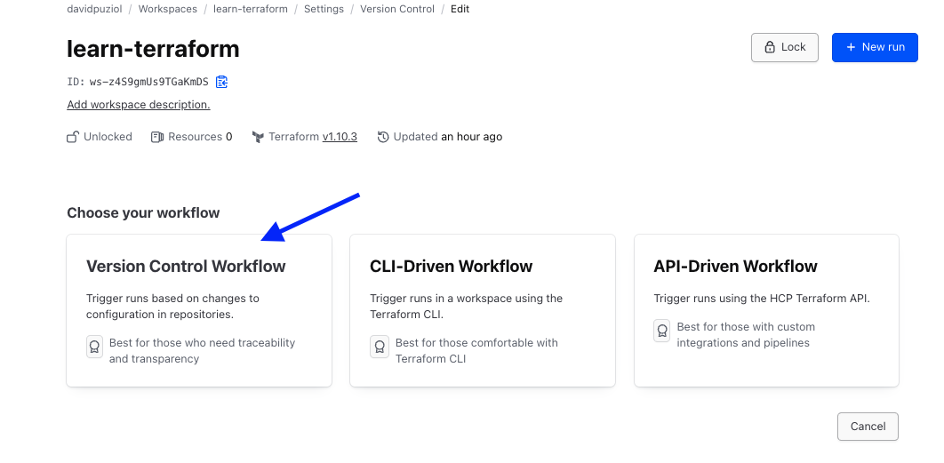Image resolution: width=944 pixels, height=463 pixels.
Task: Cancel the workflow selection
Action: pos(868,427)
